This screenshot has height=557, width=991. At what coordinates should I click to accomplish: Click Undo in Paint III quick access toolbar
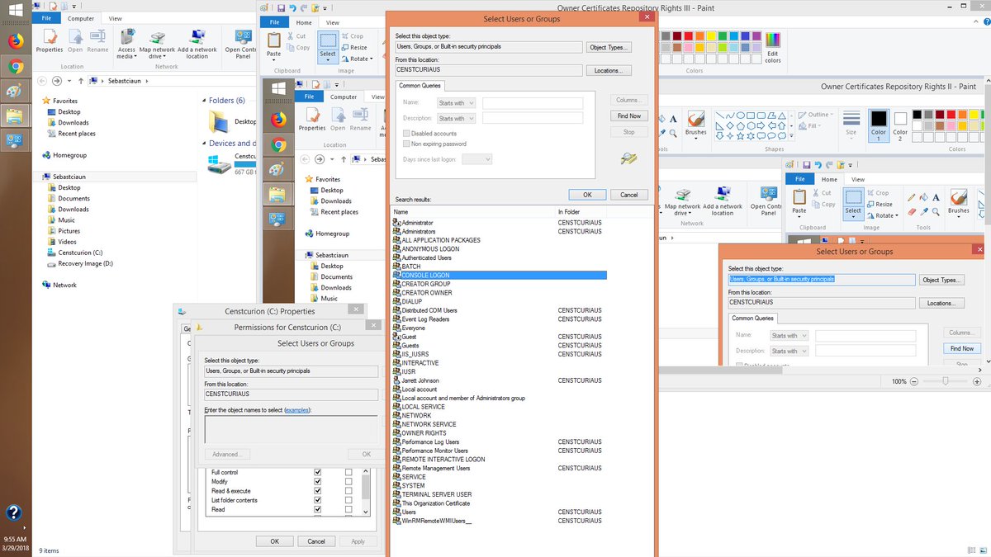[293, 8]
